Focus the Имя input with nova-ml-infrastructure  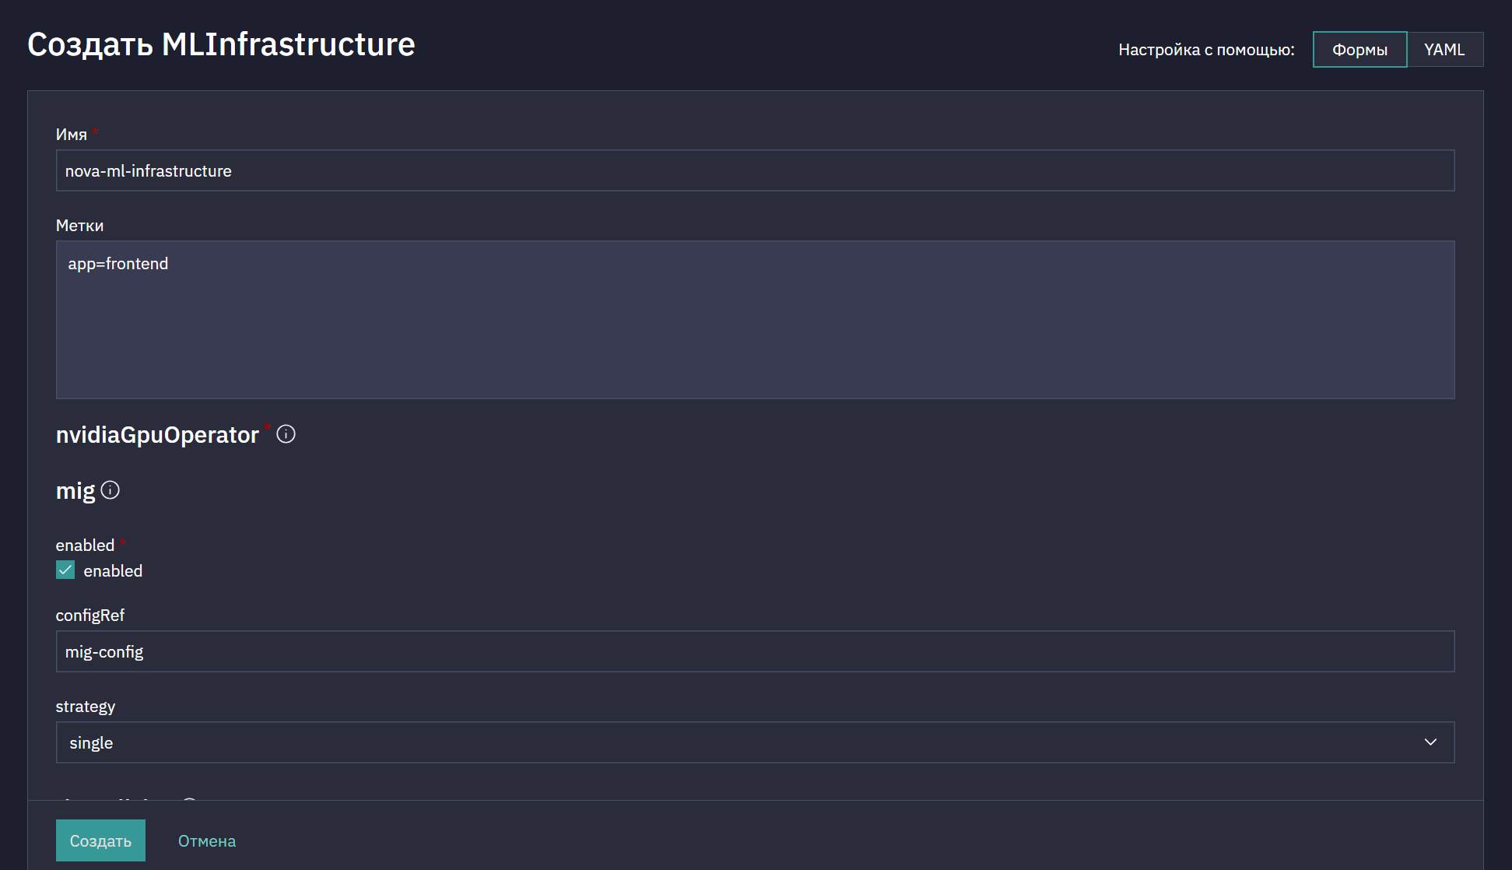point(755,170)
